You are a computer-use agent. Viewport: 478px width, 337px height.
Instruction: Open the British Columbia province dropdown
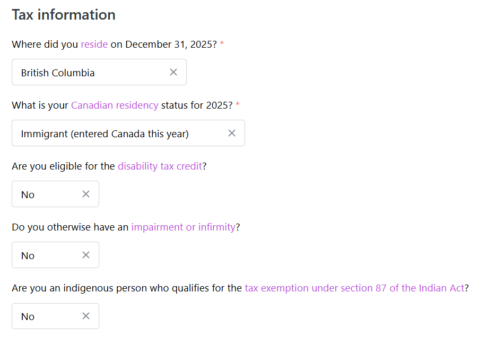click(x=90, y=73)
